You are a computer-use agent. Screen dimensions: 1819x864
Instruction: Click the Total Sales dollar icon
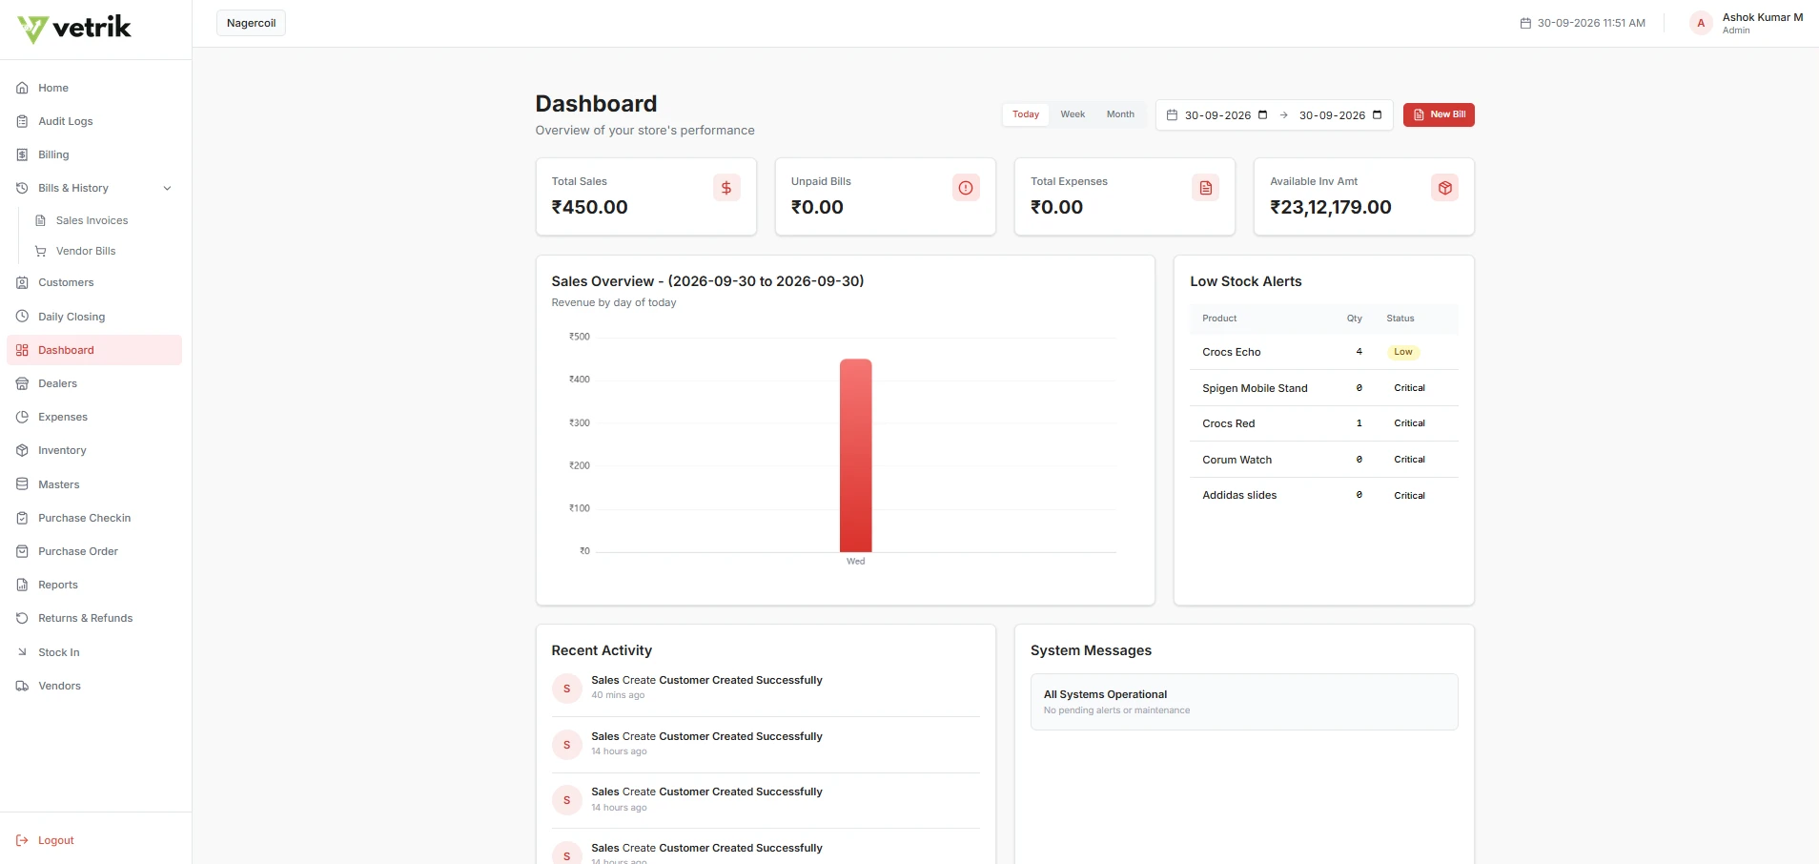pyautogui.click(x=726, y=188)
